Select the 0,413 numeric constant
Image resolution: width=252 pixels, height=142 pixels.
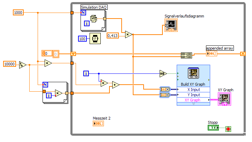pos(113,36)
